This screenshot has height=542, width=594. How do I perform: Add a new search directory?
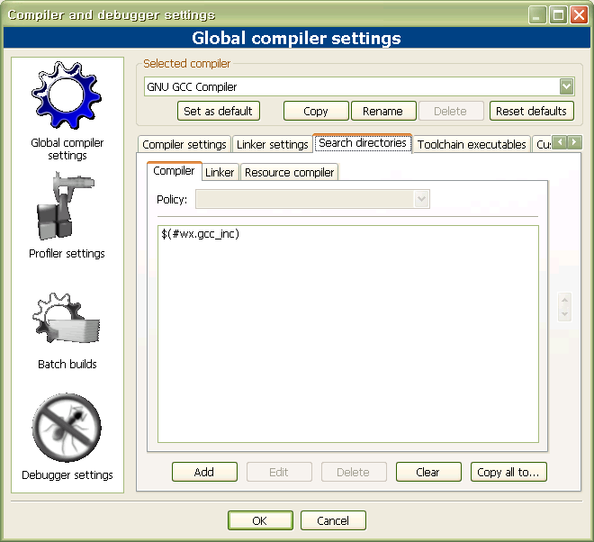coord(204,472)
